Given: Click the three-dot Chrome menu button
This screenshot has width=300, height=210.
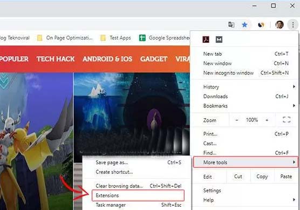Looking at the screenshot, I should coord(293,25).
